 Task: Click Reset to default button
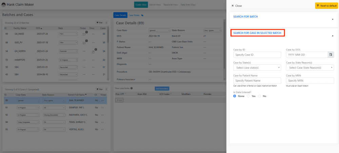[x=326, y=6]
